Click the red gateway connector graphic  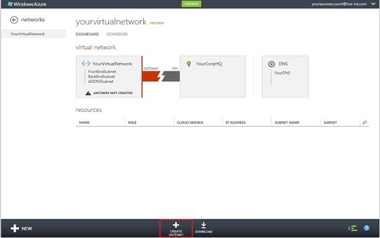151,76
